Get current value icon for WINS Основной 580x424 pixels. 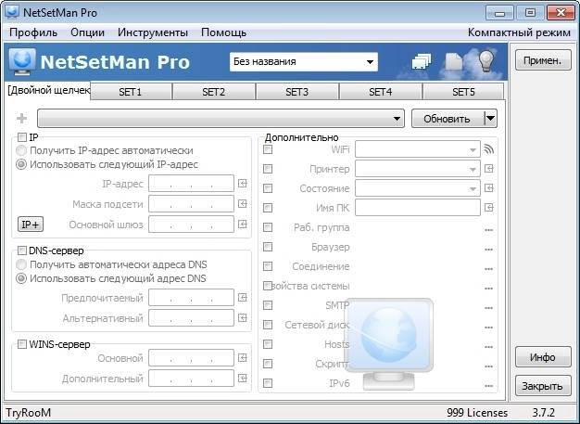point(243,358)
